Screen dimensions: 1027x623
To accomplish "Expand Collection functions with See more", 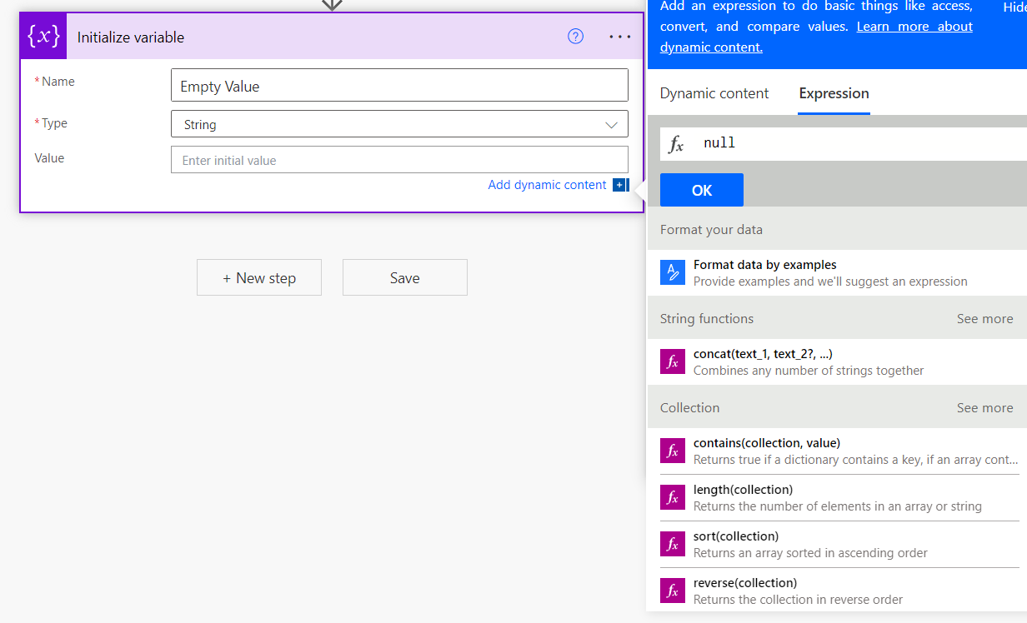I will 984,408.
